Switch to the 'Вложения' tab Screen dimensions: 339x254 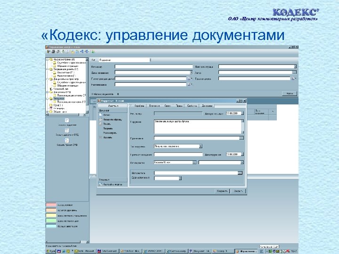[x=154, y=106]
